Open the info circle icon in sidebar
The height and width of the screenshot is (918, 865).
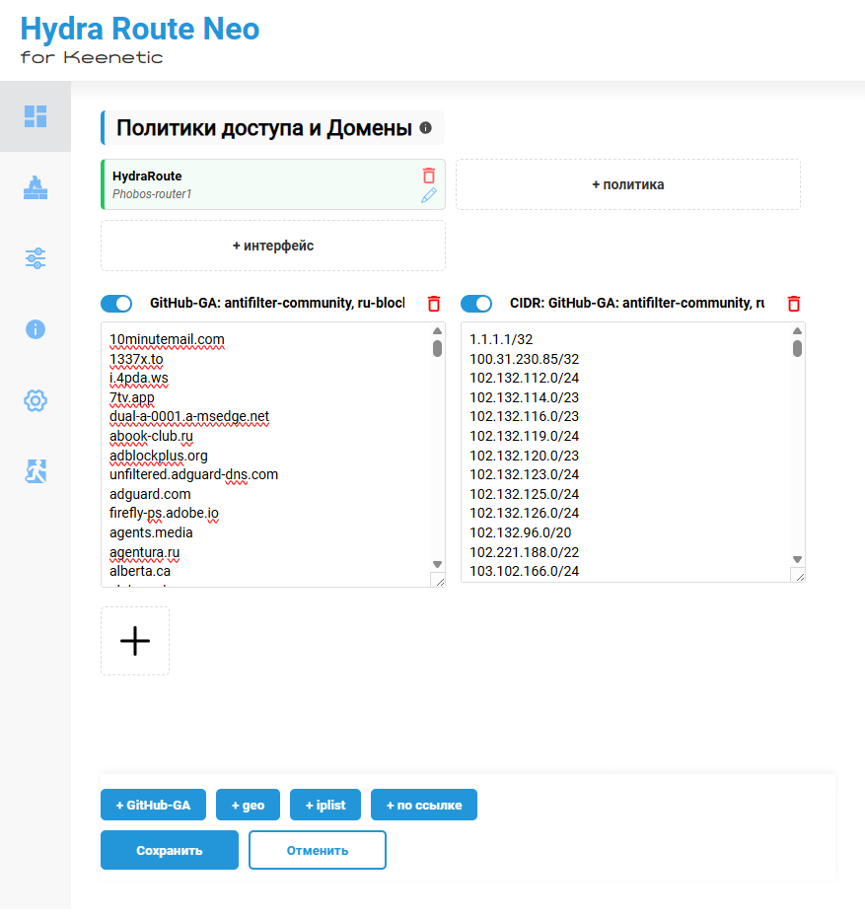point(36,329)
